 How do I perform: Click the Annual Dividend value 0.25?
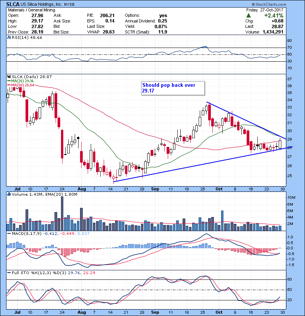pos(162,21)
